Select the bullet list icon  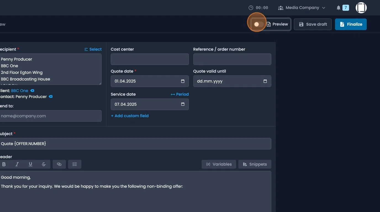click(75, 164)
